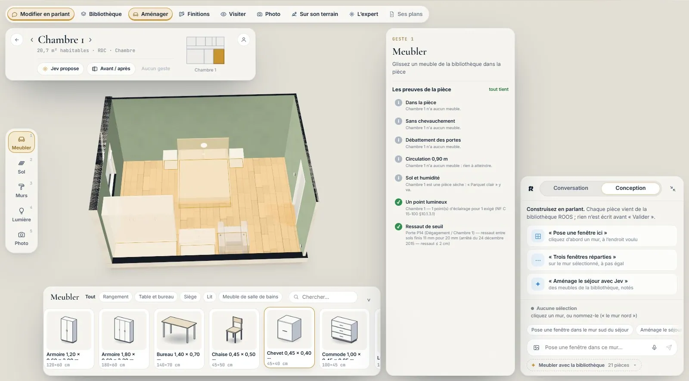The image size is (689, 381).
Task: Collapse the Meubler library panel chevron
Action: [369, 300]
